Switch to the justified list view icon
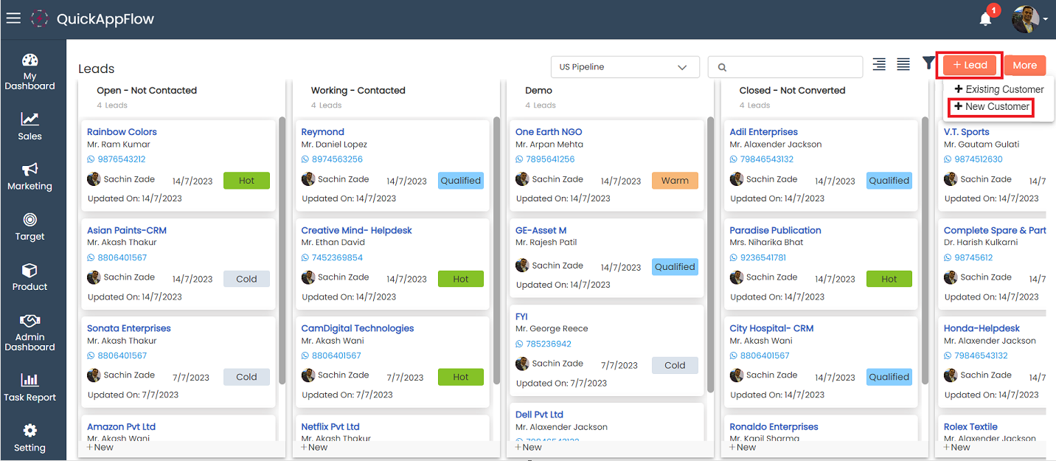 [903, 65]
